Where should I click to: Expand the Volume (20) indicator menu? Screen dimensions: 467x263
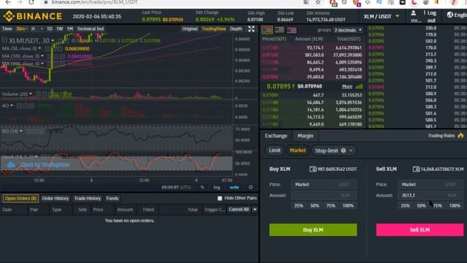31,94
